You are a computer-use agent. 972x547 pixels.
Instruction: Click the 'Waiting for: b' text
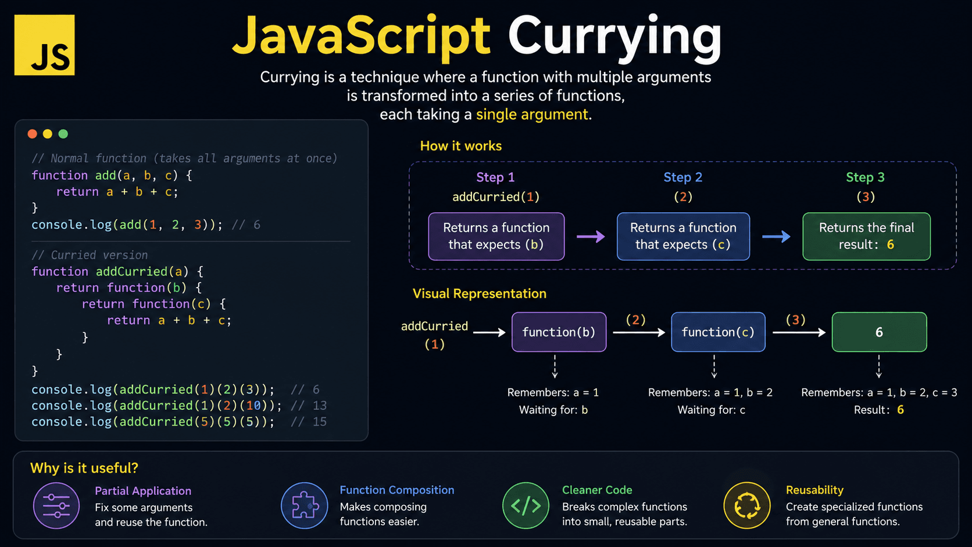coord(553,410)
